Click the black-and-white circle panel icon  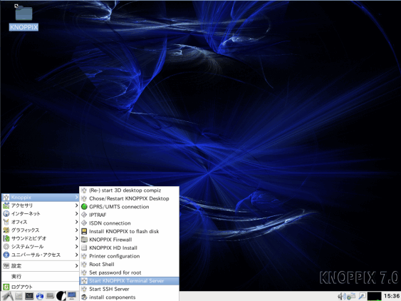[61, 296]
